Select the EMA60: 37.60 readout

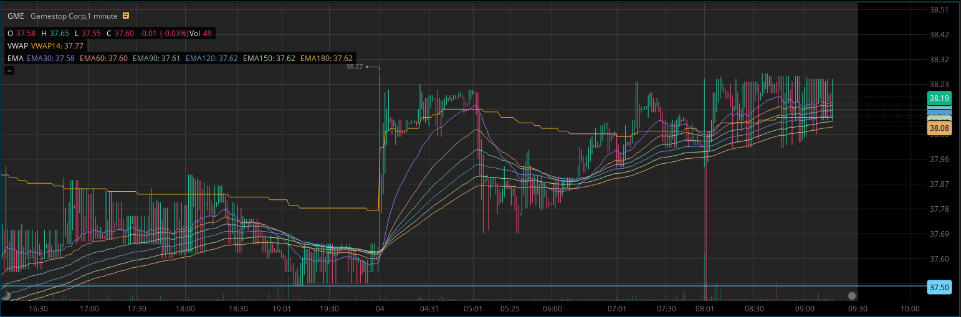(x=103, y=58)
